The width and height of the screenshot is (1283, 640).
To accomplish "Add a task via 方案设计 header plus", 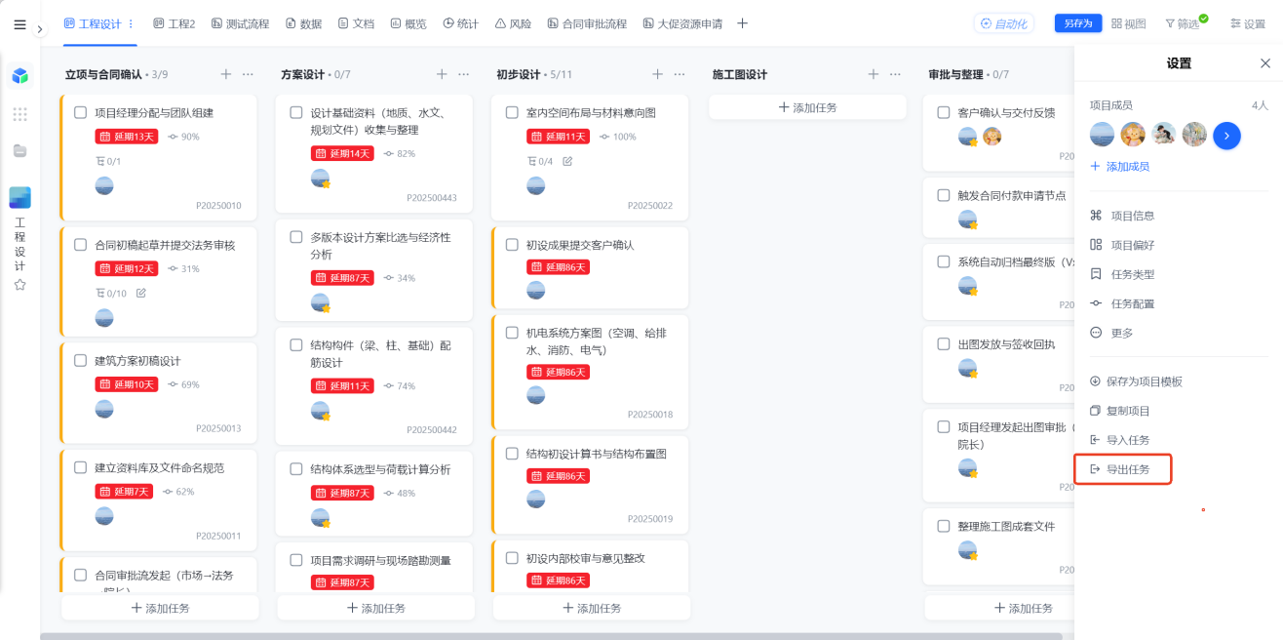I will 442,74.
